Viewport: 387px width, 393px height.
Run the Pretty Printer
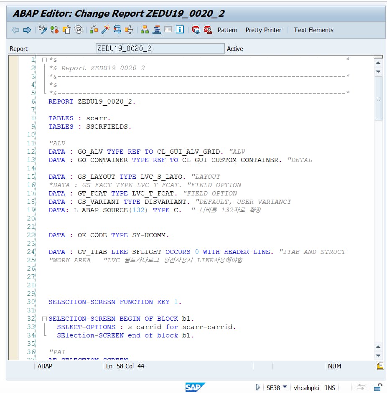[263, 30]
